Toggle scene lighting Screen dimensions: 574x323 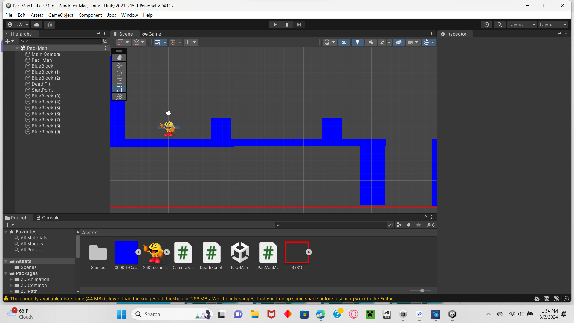point(358,42)
